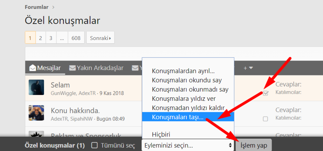Image resolution: width=323 pixels, height=151 pixels.
Task: Click AdexTR, SipahiNW participants text
Action: click(72, 119)
